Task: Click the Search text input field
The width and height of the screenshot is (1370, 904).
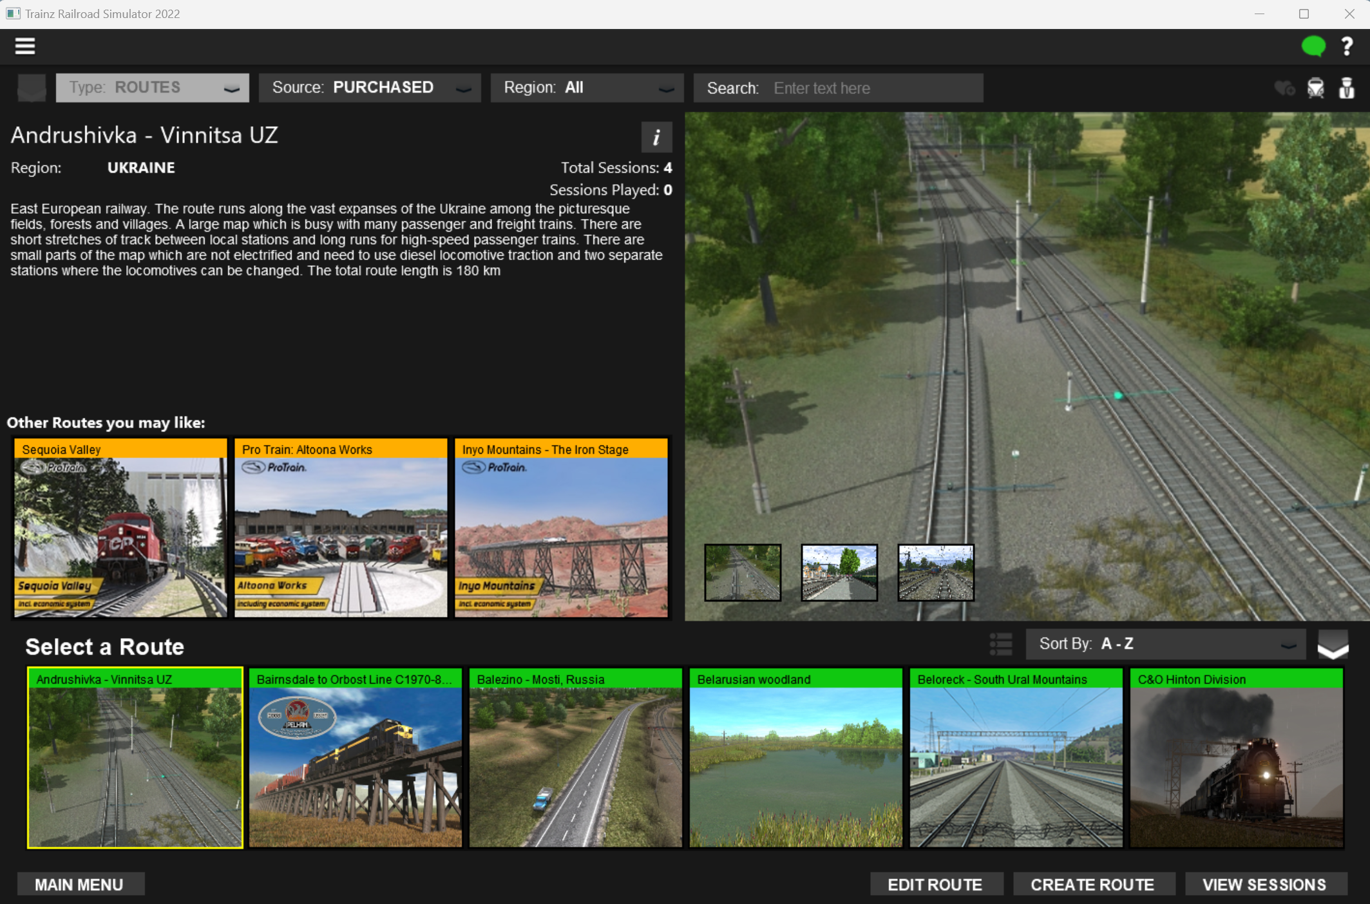Action: (x=875, y=88)
